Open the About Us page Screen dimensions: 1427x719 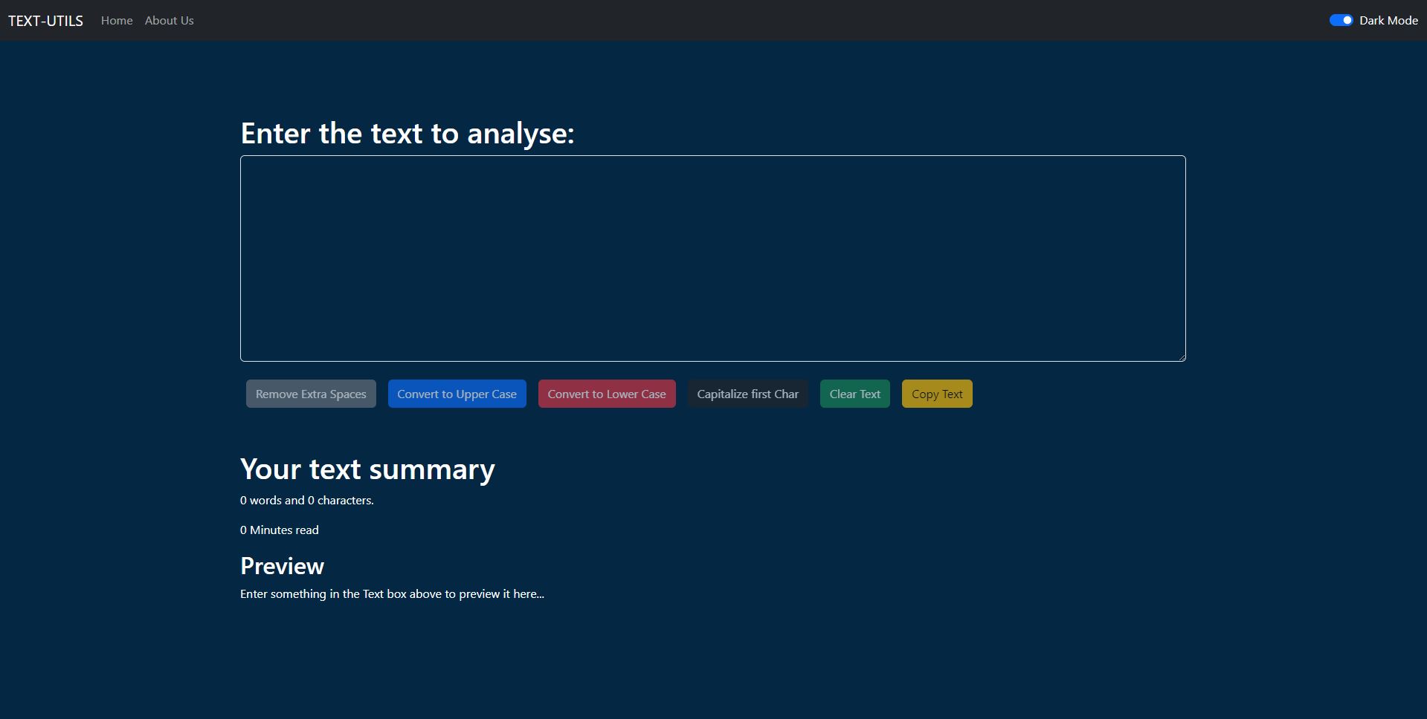(169, 21)
